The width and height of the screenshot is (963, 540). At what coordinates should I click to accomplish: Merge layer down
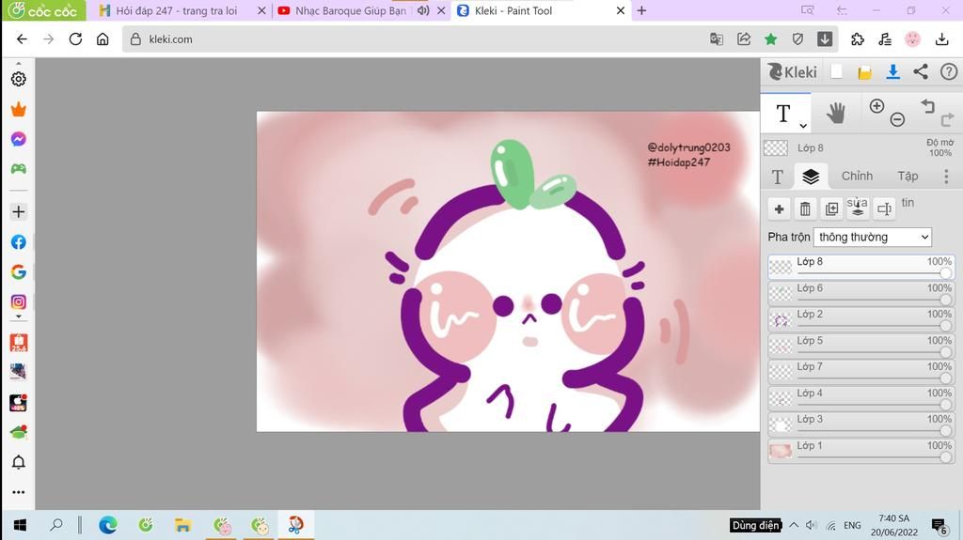point(858,209)
